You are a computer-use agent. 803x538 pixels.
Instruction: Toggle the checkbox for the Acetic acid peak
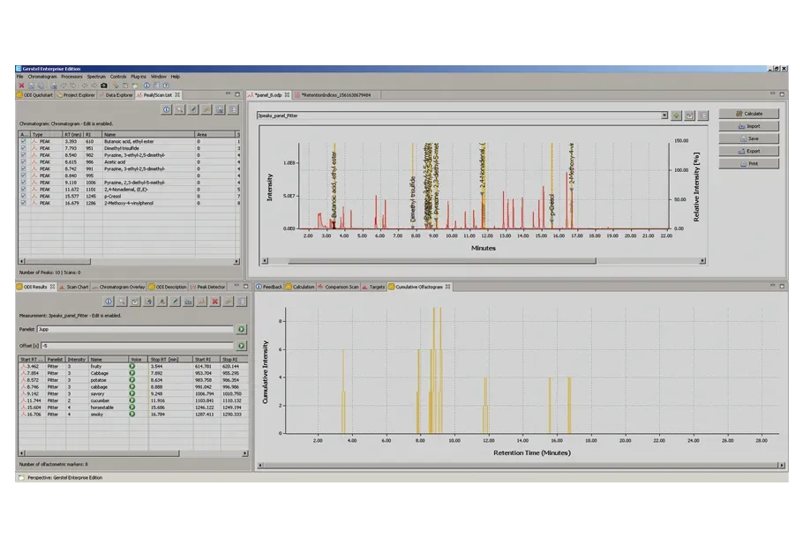pyautogui.click(x=23, y=161)
